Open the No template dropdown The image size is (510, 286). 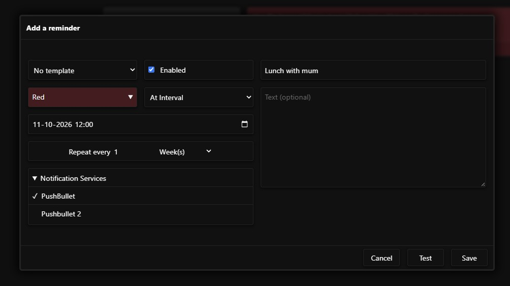(83, 70)
